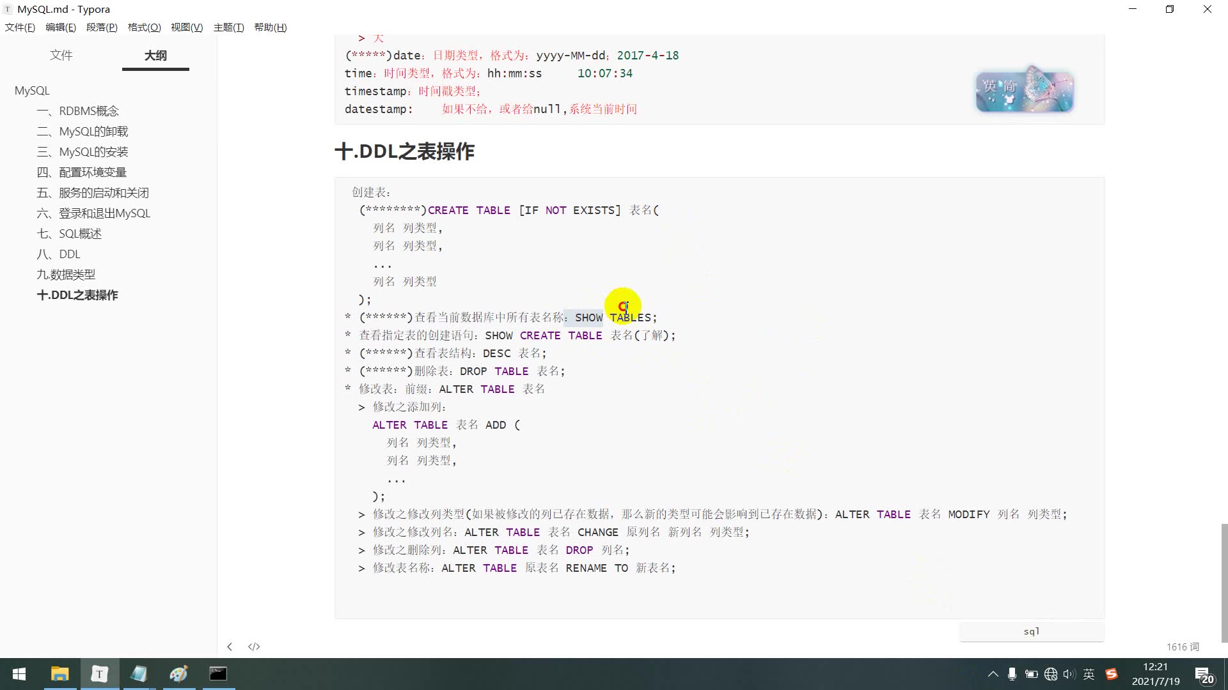The width and height of the screenshot is (1228, 690).
Task: Launch the drawing app from the taskbar
Action: point(178,674)
